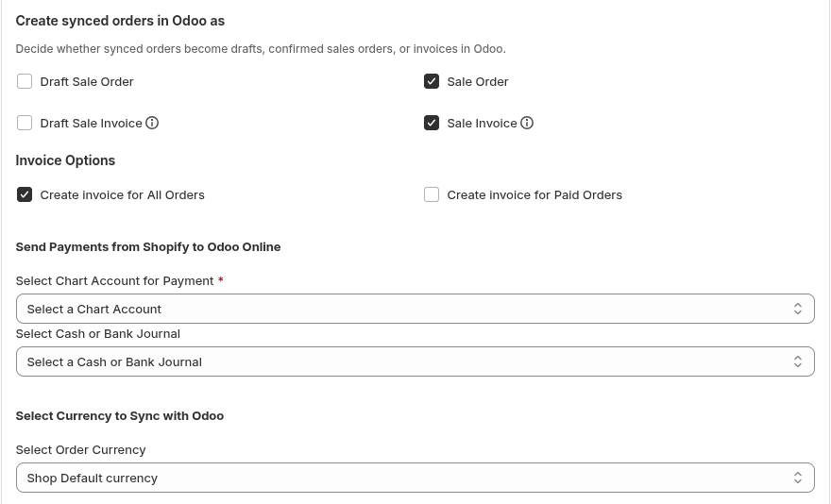Click the 'Create invoice for Paid Orders' label text
831x504 pixels.
[534, 194]
